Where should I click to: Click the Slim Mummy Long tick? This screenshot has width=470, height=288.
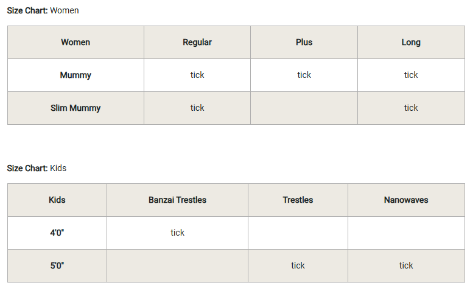(411, 108)
